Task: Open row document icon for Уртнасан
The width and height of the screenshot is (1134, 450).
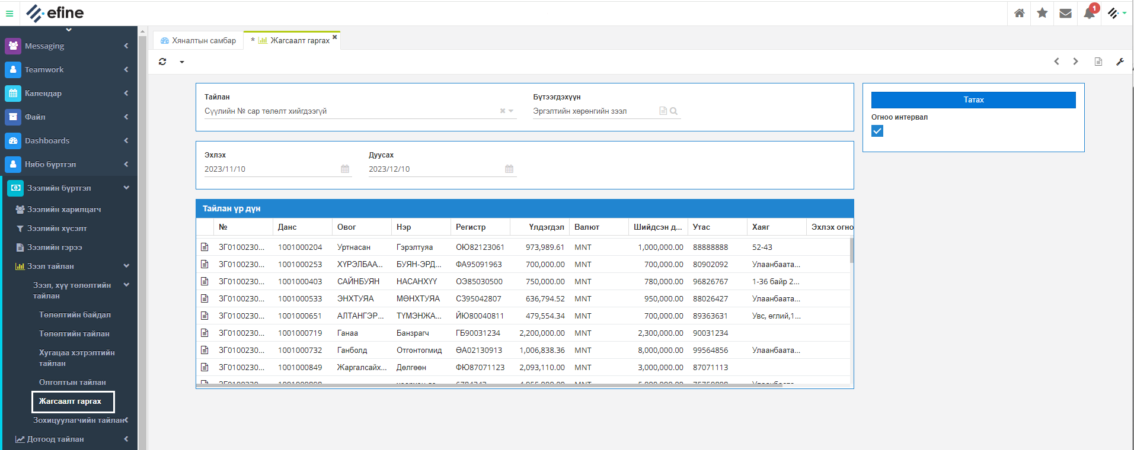Action: pos(205,247)
